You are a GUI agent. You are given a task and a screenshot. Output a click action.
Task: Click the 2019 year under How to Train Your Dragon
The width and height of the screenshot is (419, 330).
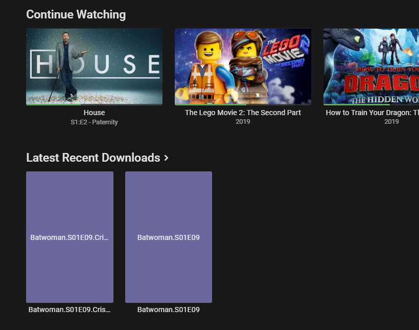tap(391, 122)
